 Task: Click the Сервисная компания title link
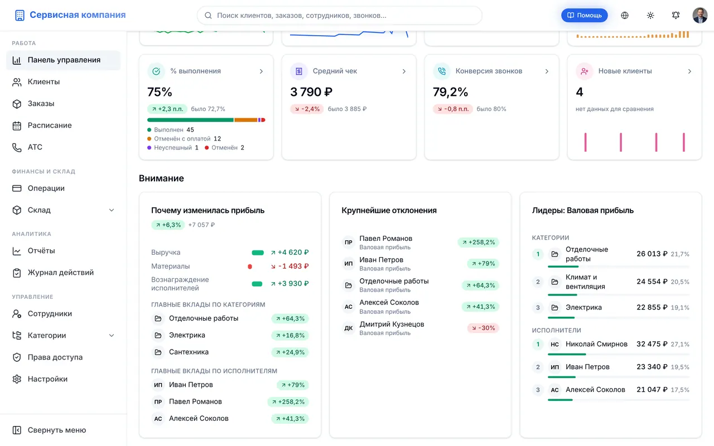[x=78, y=16]
